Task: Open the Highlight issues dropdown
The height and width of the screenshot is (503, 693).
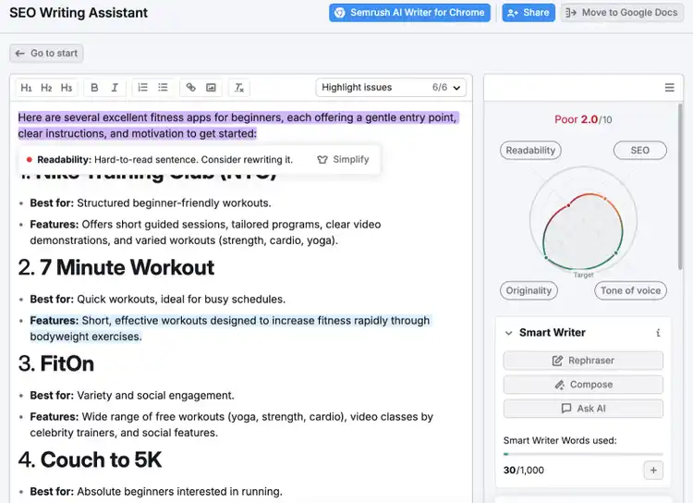Action: pos(391,88)
